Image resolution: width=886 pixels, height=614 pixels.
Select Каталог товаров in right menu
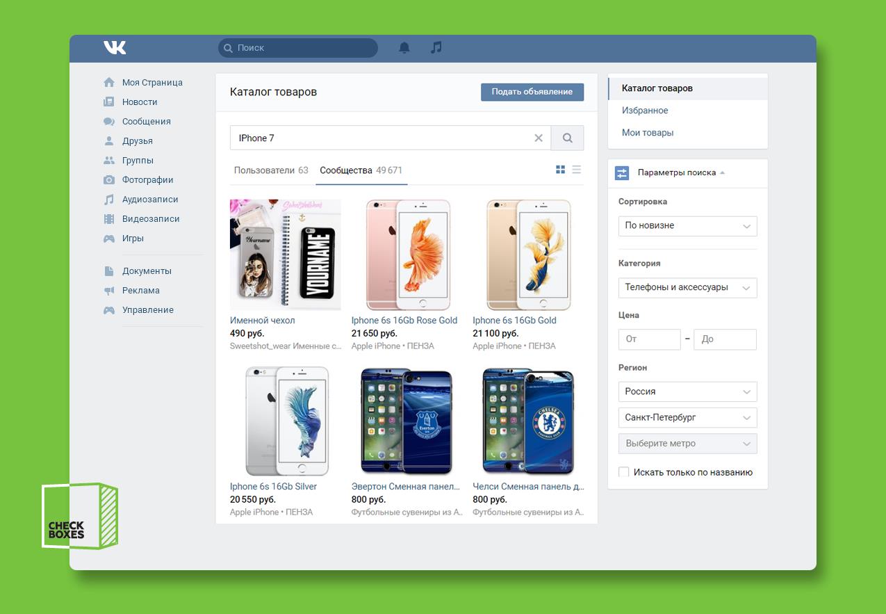[x=688, y=88]
